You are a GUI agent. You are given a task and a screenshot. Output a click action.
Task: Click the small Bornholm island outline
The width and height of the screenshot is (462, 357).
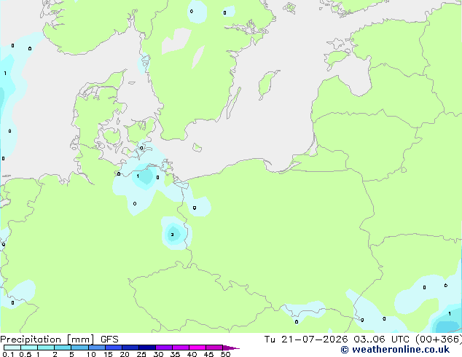point(197,147)
